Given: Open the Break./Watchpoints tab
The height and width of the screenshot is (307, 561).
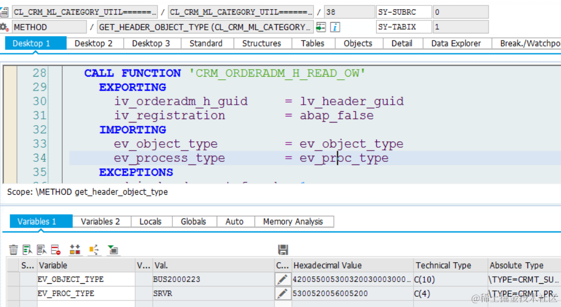Looking at the screenshot, I should point(526,44).
